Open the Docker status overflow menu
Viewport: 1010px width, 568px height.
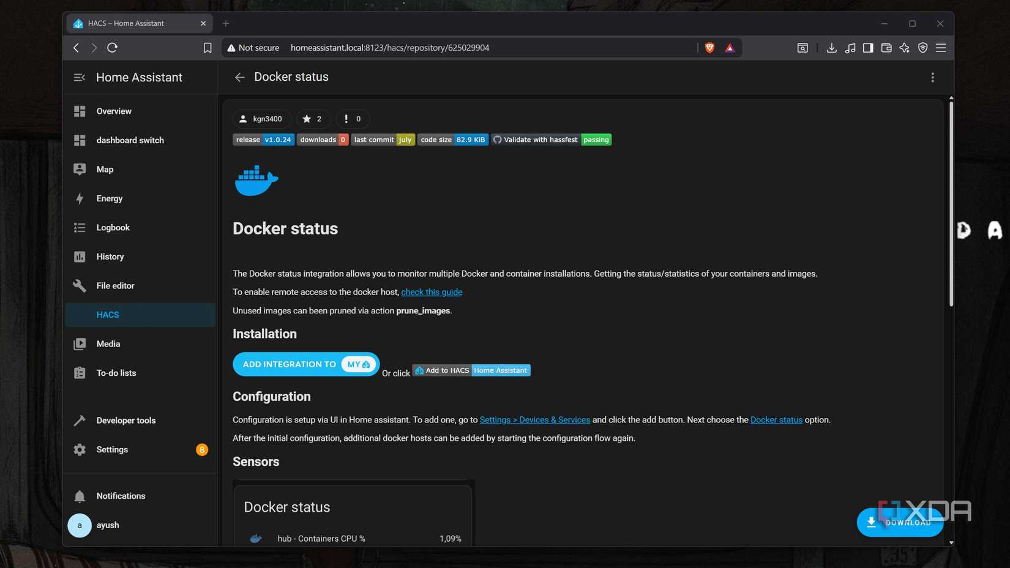pyautogui.click(x=933, y=77)
